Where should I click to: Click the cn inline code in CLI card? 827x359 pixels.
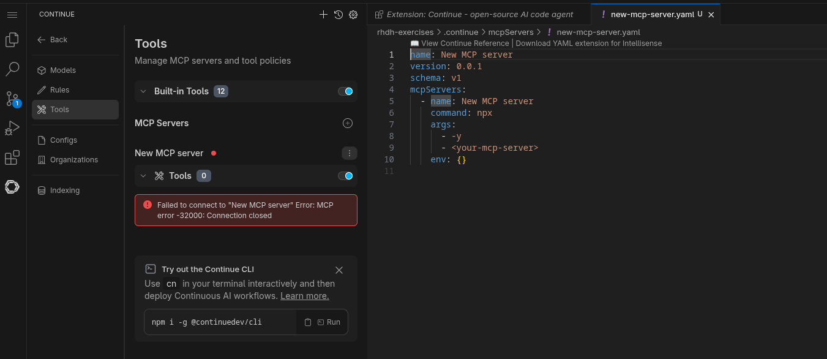click(171, 284)
